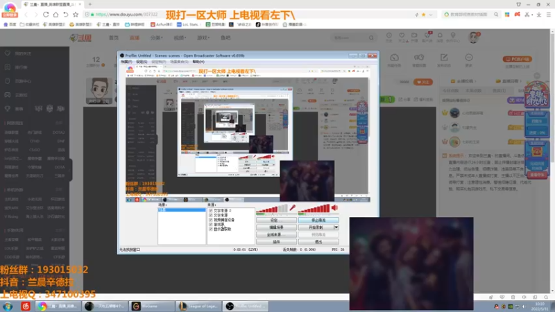Click the 退出 button in OBS
The image size is (555, 312).
click(318, 242)
